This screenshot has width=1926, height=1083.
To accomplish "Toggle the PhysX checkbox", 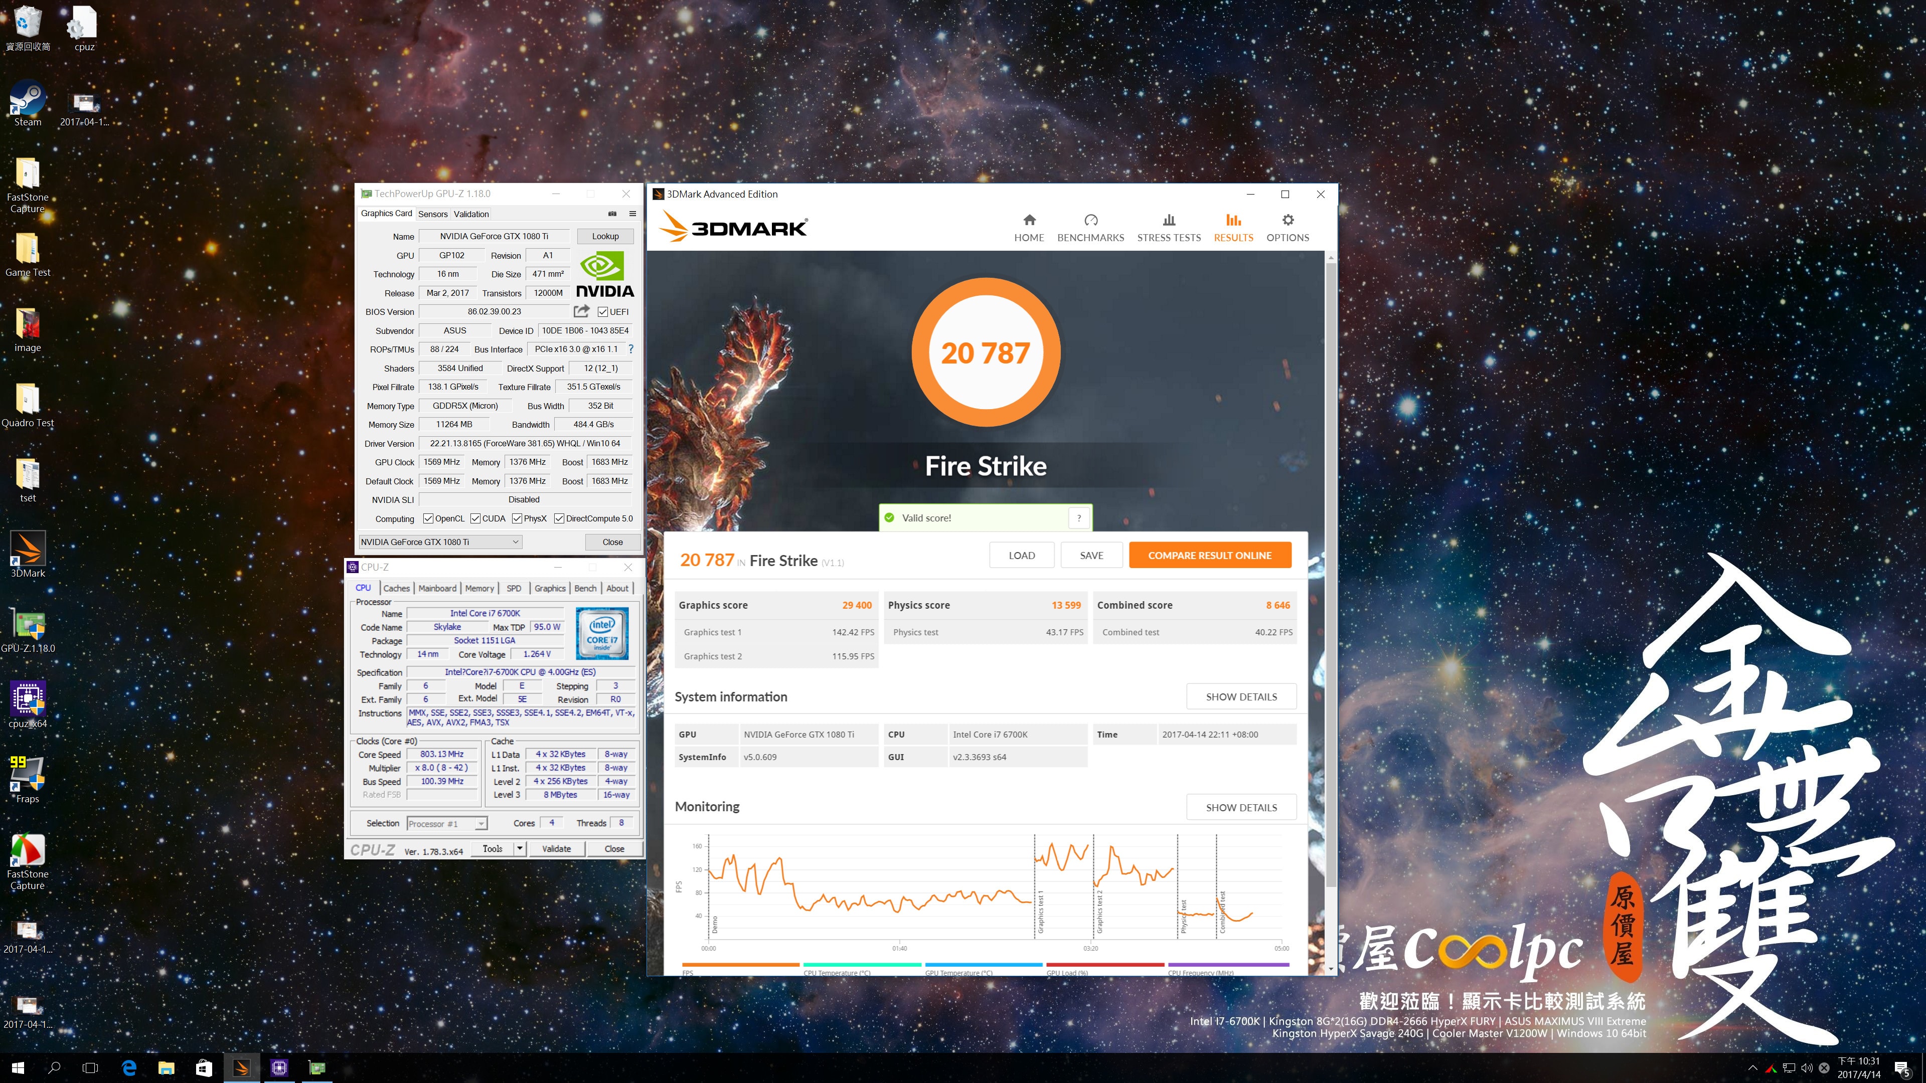I will [517, 519].
